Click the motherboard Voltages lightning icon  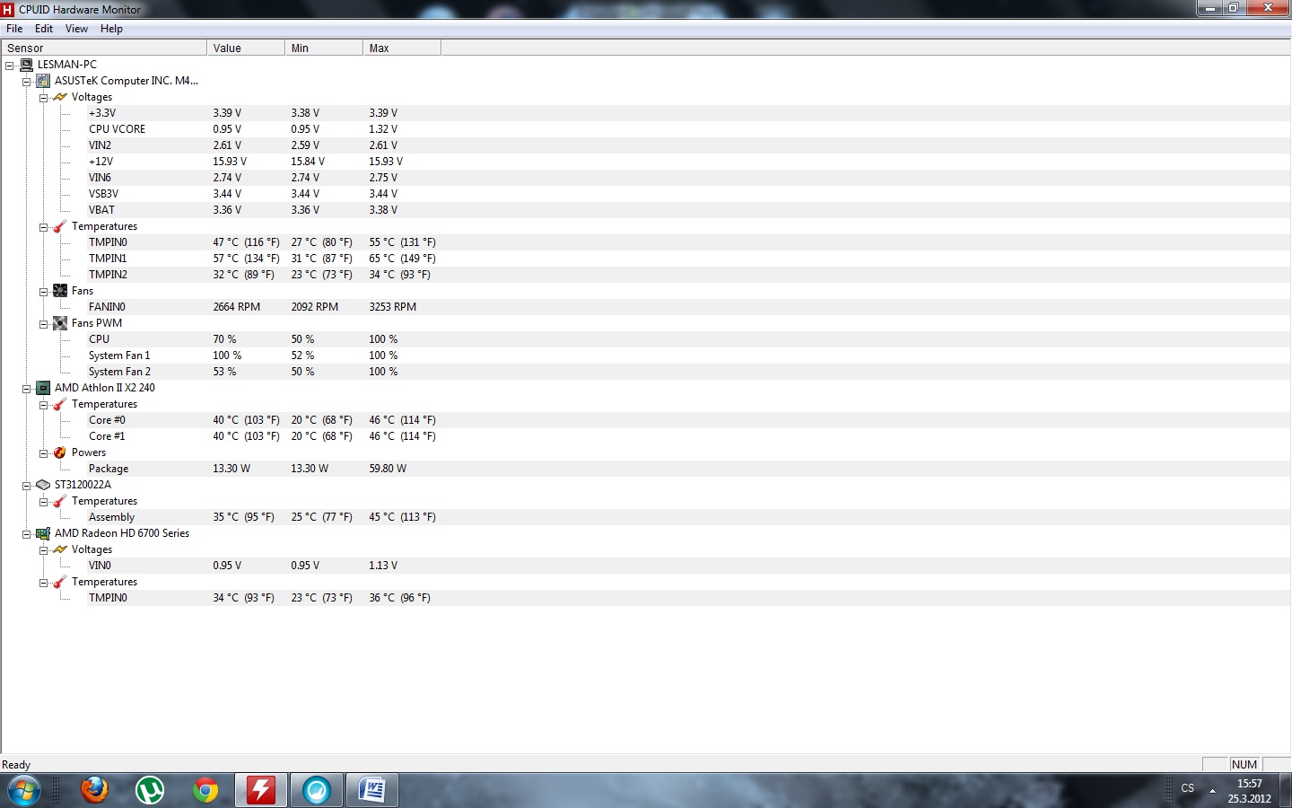60,97
